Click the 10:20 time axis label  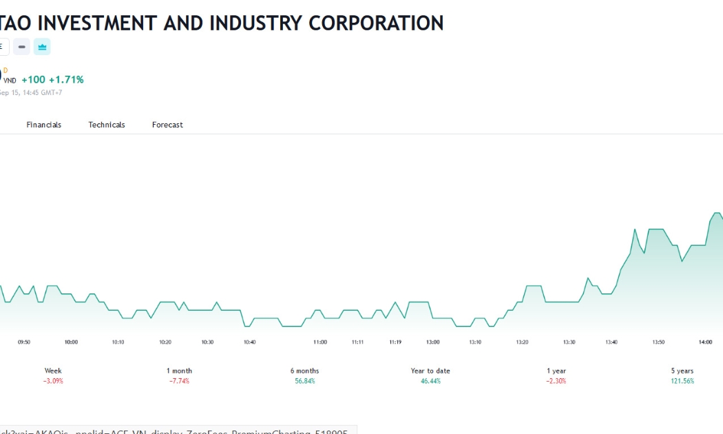165,342
